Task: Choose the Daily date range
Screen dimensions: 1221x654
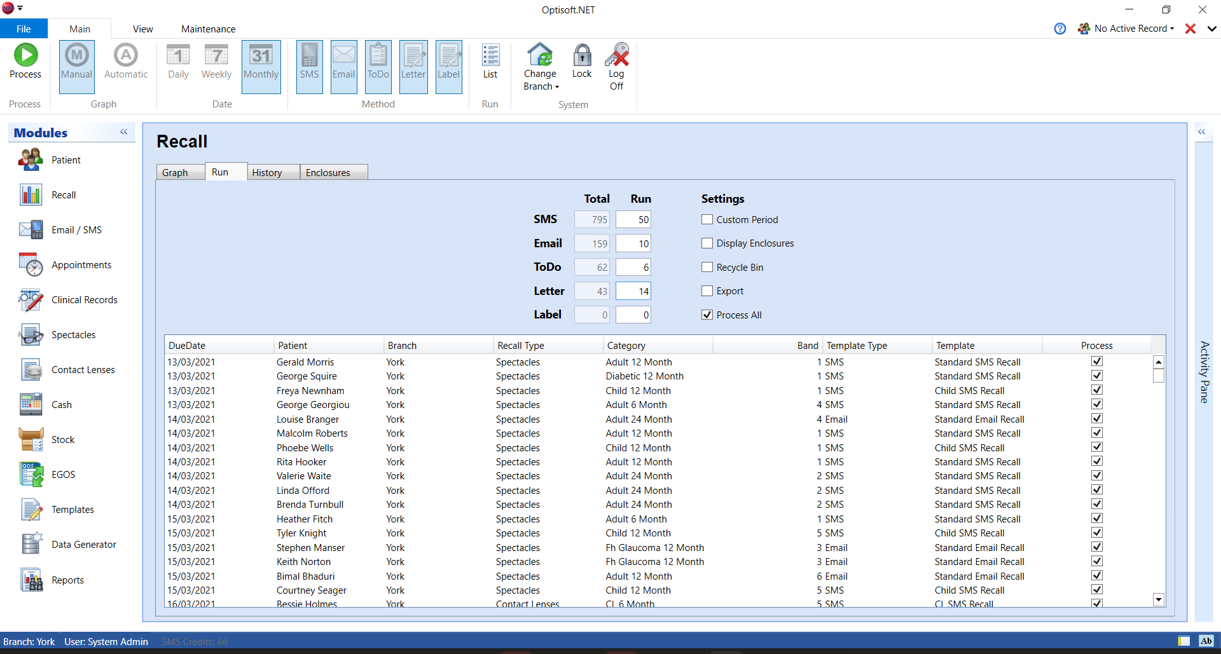Action: (x=178, y=62)
